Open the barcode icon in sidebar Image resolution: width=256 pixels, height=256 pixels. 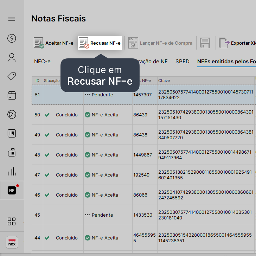click(12, 133)
